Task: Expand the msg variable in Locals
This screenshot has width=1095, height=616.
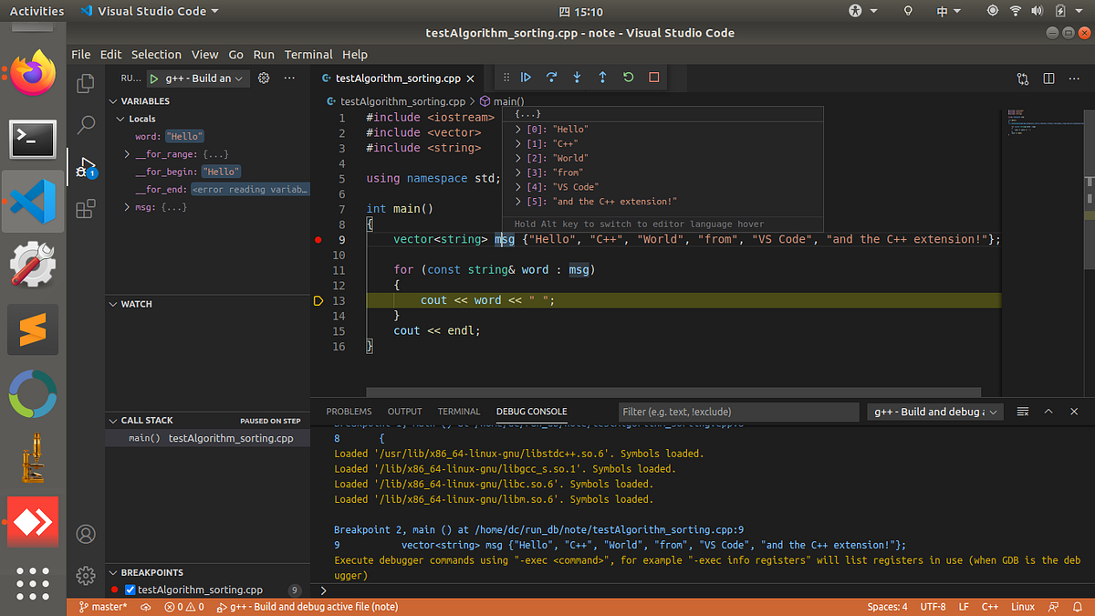Action: 127,207
